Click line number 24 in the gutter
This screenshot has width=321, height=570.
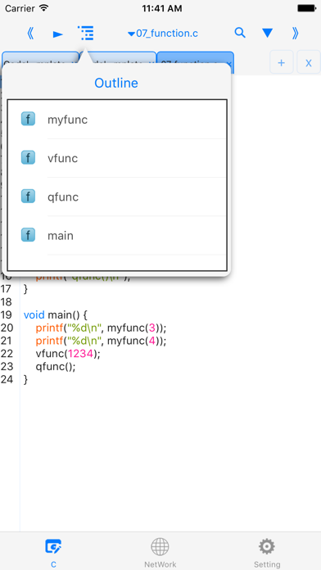pos(7,379)
